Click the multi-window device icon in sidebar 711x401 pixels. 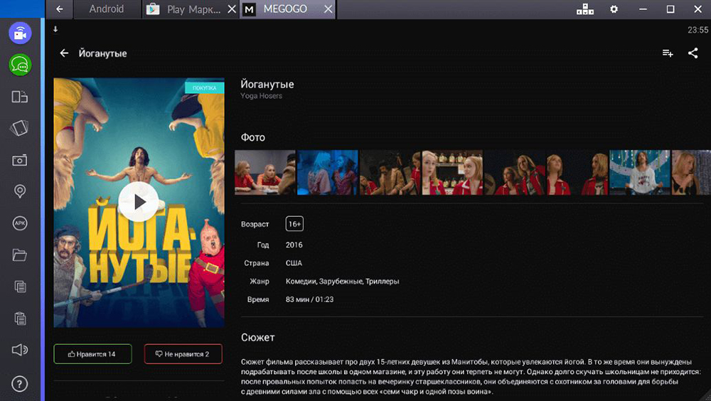(x=19, y=97)
